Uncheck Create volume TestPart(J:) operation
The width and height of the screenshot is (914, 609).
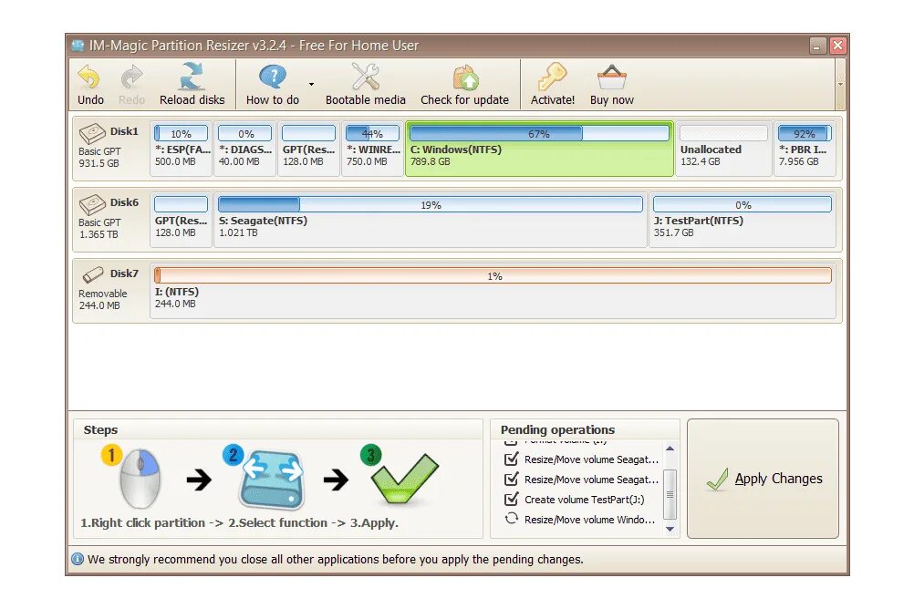pos(511,499)
